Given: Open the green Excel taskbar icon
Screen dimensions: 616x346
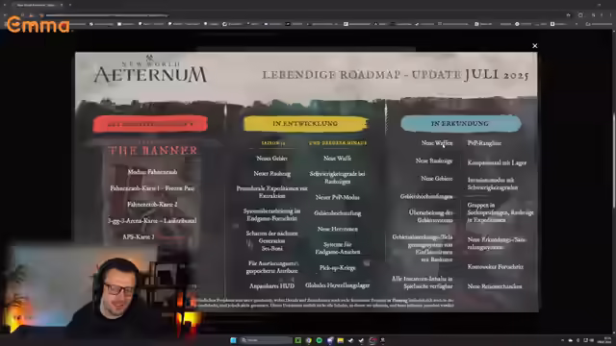Looking at the screenshot, I should tap(298, 340).
